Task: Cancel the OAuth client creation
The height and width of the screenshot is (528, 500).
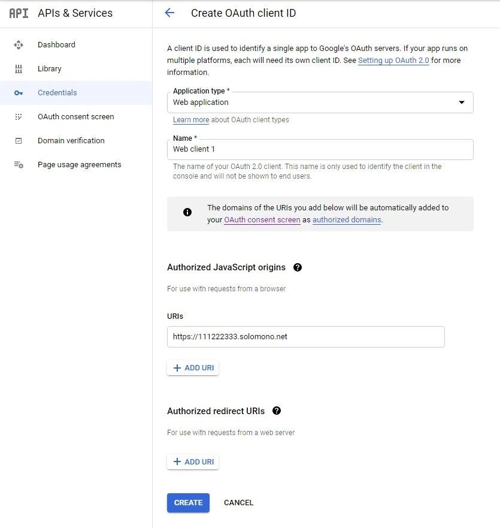Action: tap(238, 503)
